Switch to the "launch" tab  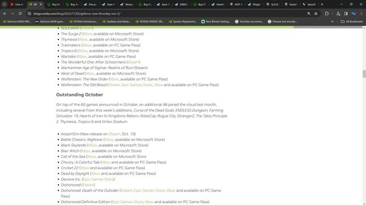pyautogui.click(x=309, y=4)
